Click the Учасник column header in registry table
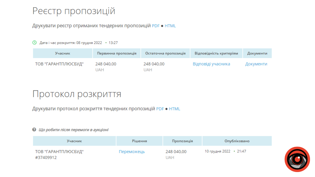 62,53
